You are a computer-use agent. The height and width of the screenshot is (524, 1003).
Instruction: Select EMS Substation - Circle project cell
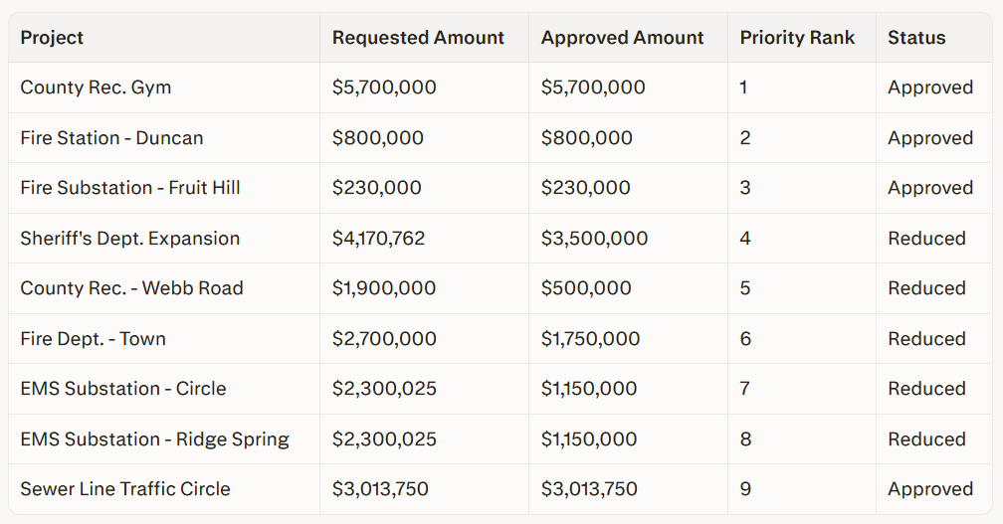(123, 389)
